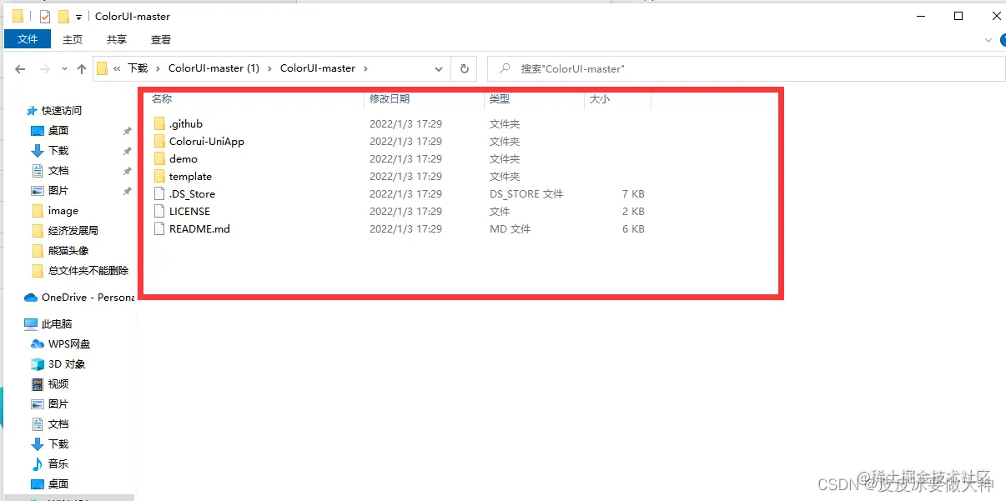Open the Colorui-UniApp folder icon

click(x=160, y=142)
